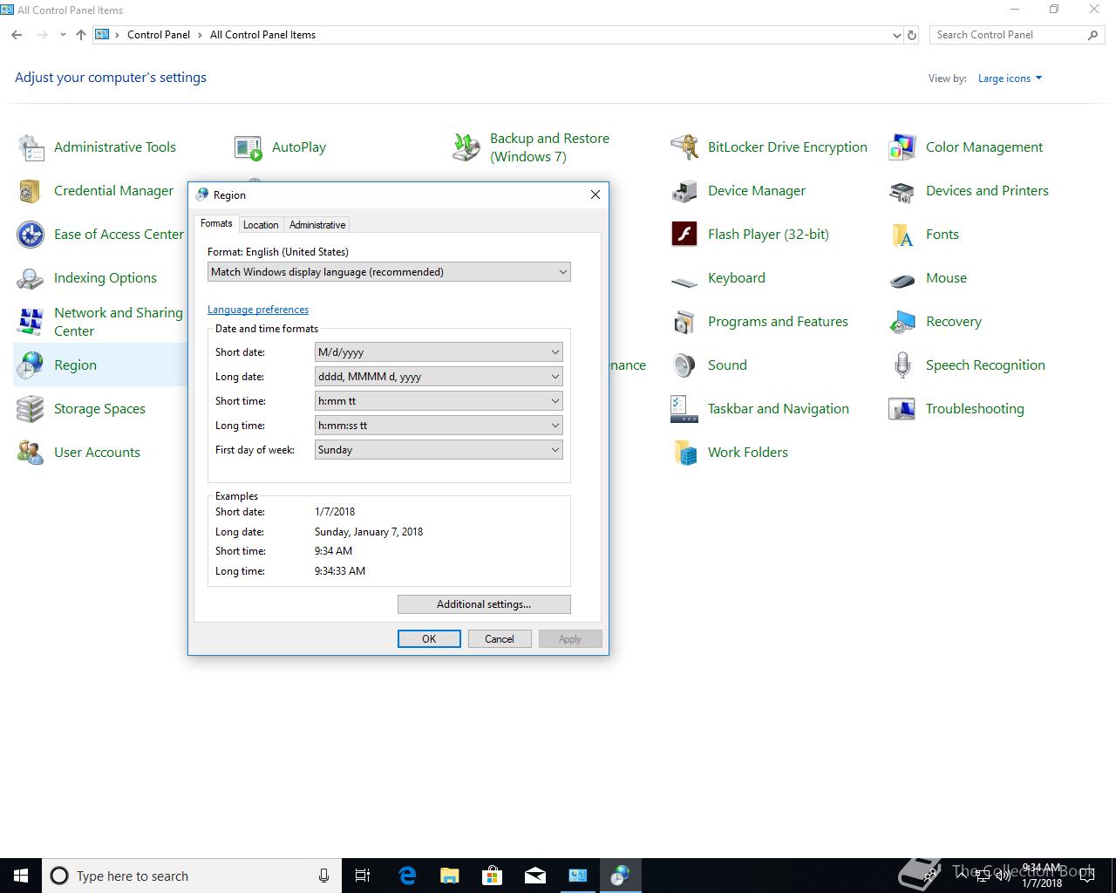Open Taskbar and Navigation icon
The height and width of the screenshot is (893, 1116).
coord(684,409)
